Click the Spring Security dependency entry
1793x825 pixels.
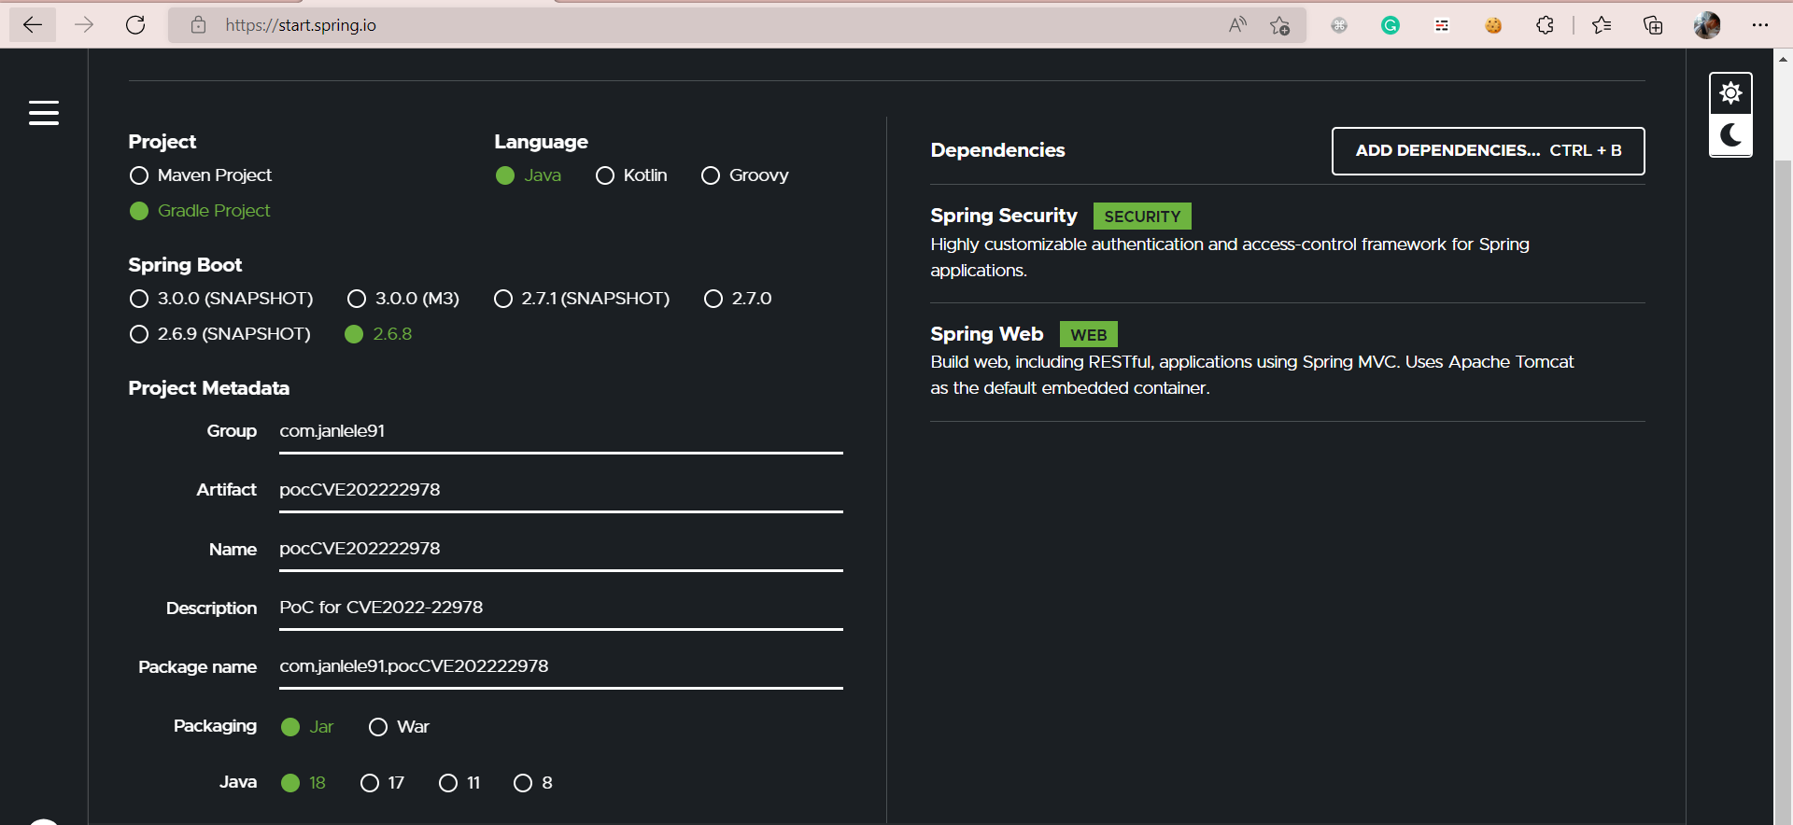[1287, 244]
